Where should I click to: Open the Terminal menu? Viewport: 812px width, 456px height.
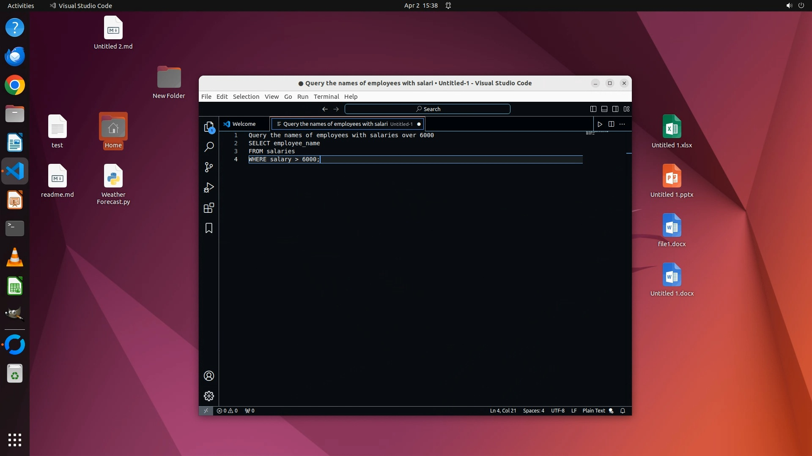pos(326,97)
